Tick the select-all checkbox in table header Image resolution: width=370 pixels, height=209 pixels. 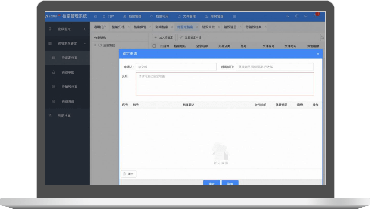click(x=154, y=46)
